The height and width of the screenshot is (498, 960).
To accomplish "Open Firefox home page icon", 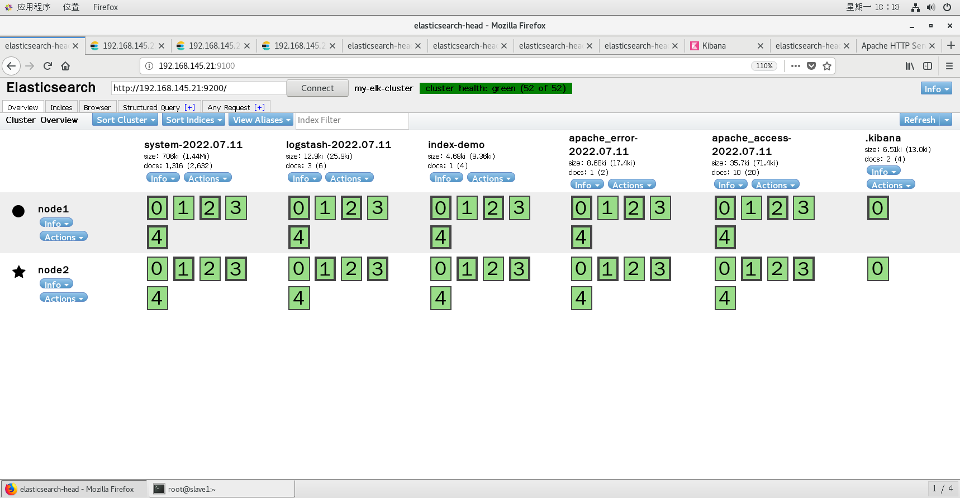I will click(x=65, y=66).
